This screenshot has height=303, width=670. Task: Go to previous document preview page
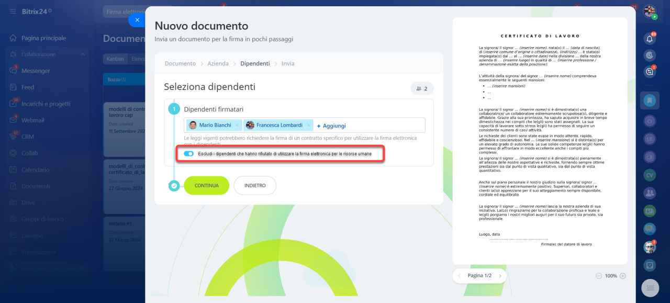click(459, 276)
